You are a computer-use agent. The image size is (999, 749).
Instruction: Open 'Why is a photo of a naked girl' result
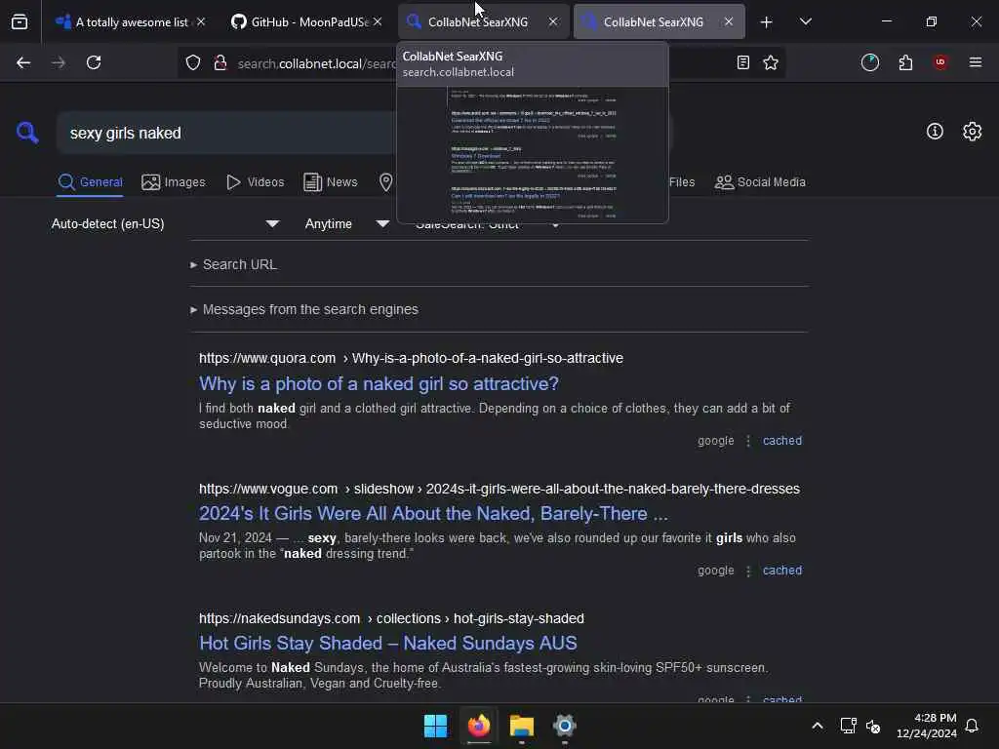[x=379, y=383]
